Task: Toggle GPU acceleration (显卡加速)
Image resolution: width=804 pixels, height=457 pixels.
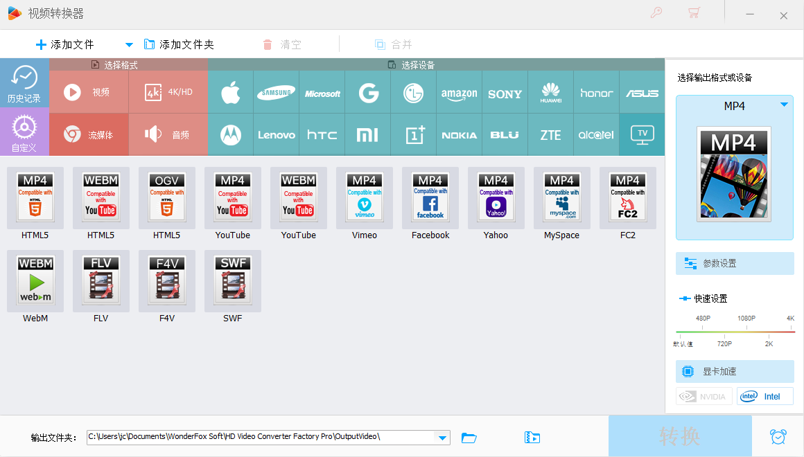Action: (735, 371)
